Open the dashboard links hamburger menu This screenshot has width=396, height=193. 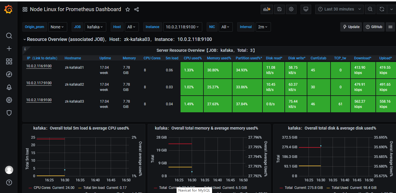click(x=390, y=27)
